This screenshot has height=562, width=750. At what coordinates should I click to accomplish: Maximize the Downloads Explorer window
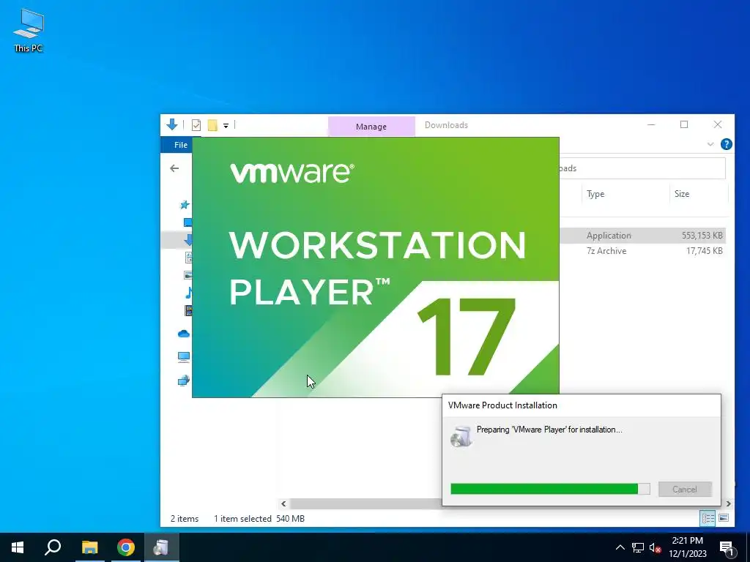coord(684,124)
